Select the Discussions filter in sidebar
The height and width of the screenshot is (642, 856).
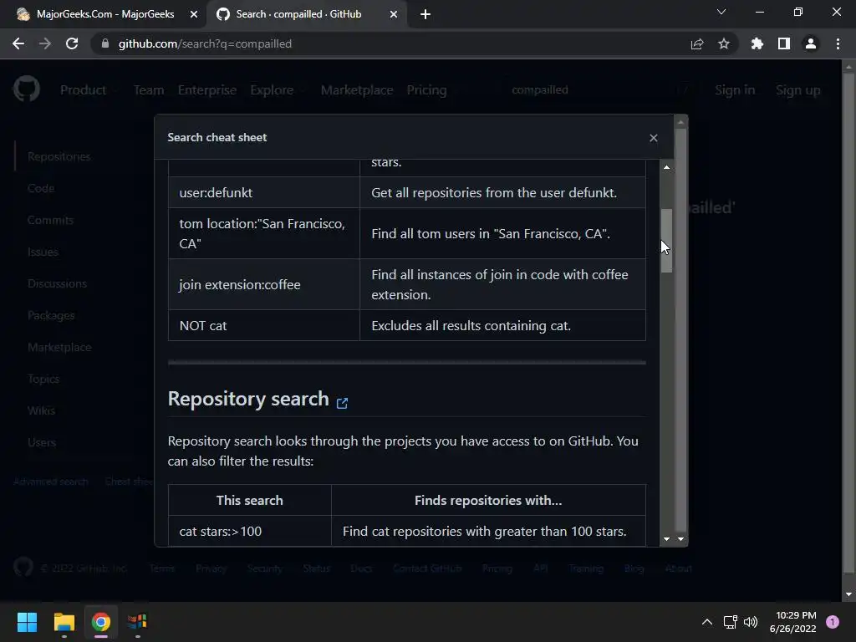tap(58, 283)
